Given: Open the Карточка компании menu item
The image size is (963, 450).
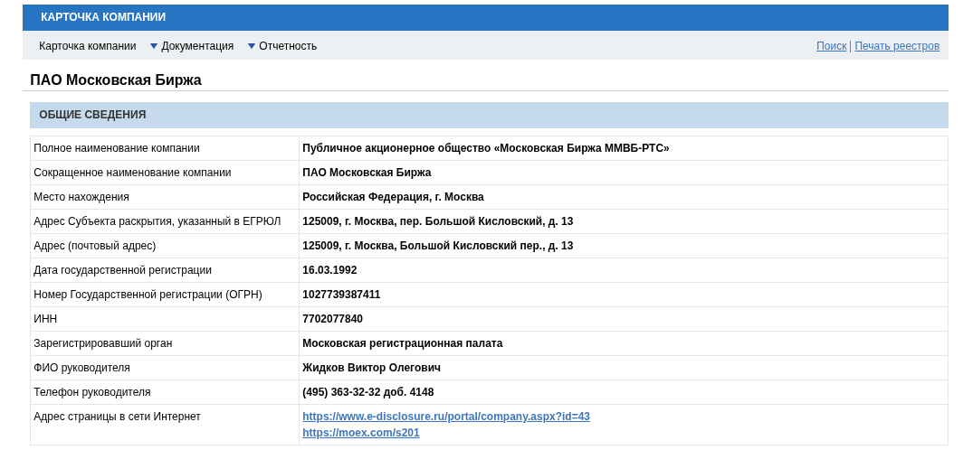Looking at the screenshot, I should point(87,46).
